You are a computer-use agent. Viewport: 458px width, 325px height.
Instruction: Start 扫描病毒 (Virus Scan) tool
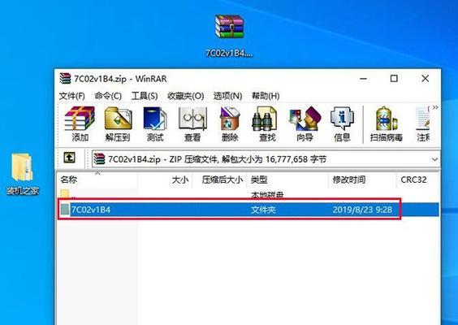coord(387,124)
